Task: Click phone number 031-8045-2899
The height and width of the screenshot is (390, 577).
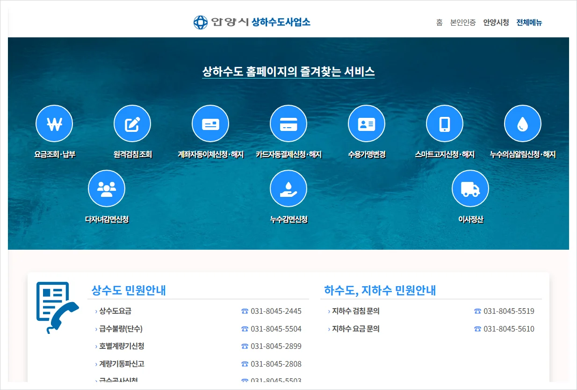Action: [276, 346]
